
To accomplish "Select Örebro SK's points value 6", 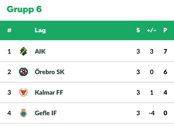I will (165, 72).
